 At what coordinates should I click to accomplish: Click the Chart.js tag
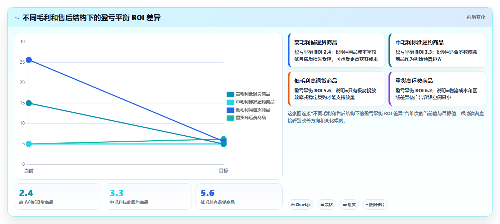coord(301,205)
